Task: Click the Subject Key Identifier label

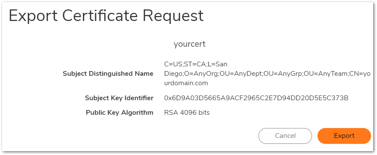Action: pyautogui.click(x=119, y=98)
